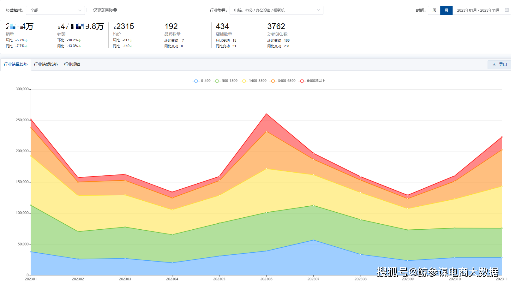Enable the 仅京东国际 checkbox
This screenshot has height=283, width=511.
pos(88,10)
